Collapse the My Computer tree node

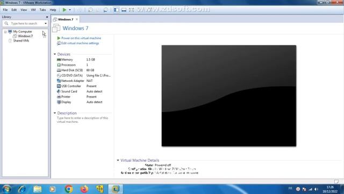5,32
